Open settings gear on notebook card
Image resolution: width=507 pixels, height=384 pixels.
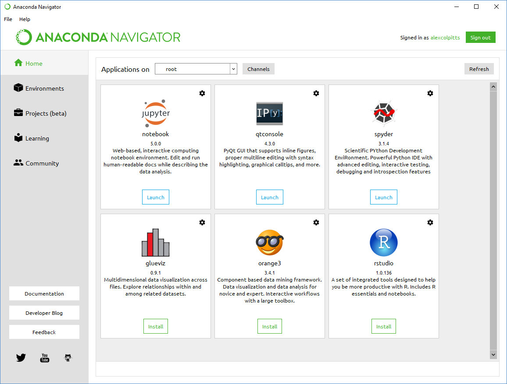202,93
